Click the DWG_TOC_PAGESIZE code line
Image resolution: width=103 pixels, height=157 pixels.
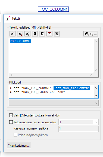click(x=38, y=92)
